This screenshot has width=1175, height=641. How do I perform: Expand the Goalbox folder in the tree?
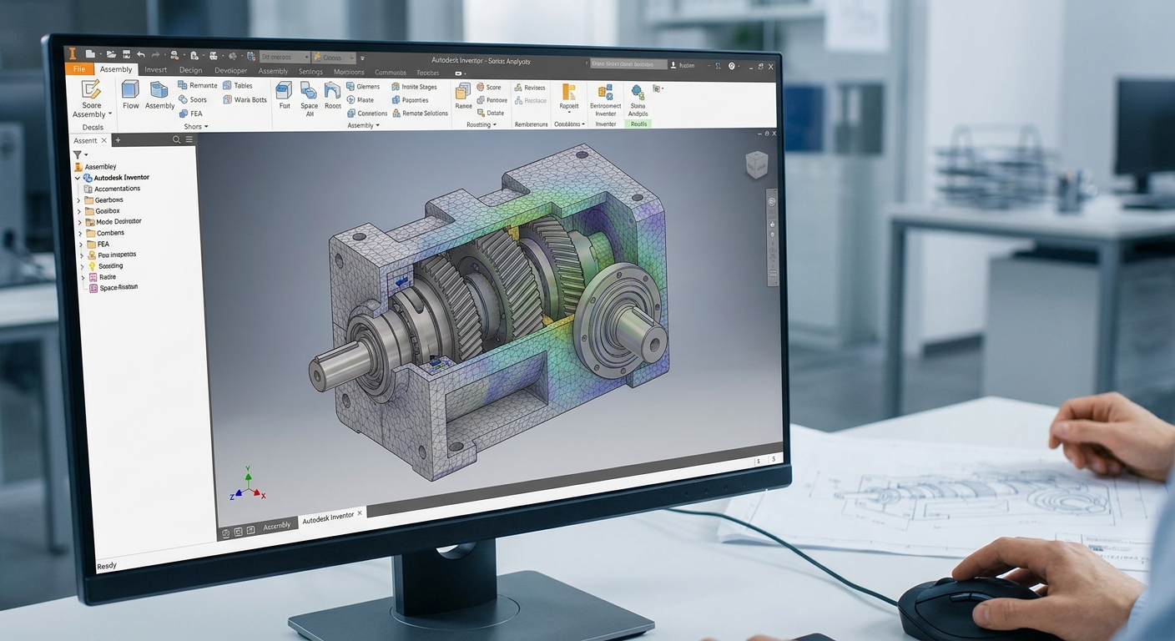point(79,211)
